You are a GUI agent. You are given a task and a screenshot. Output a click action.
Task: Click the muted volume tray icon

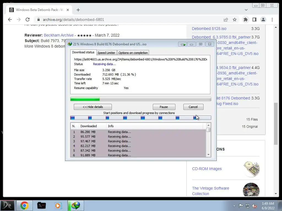(x=254, y=206)
